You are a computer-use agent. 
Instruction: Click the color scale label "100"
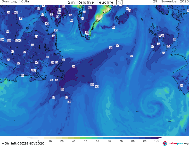pyautogui.click(x=157, y=141)
